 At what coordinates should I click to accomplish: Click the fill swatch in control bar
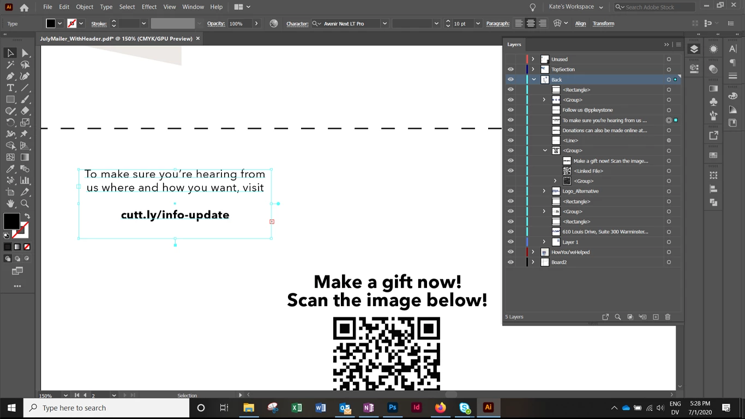tap(51, 23)
